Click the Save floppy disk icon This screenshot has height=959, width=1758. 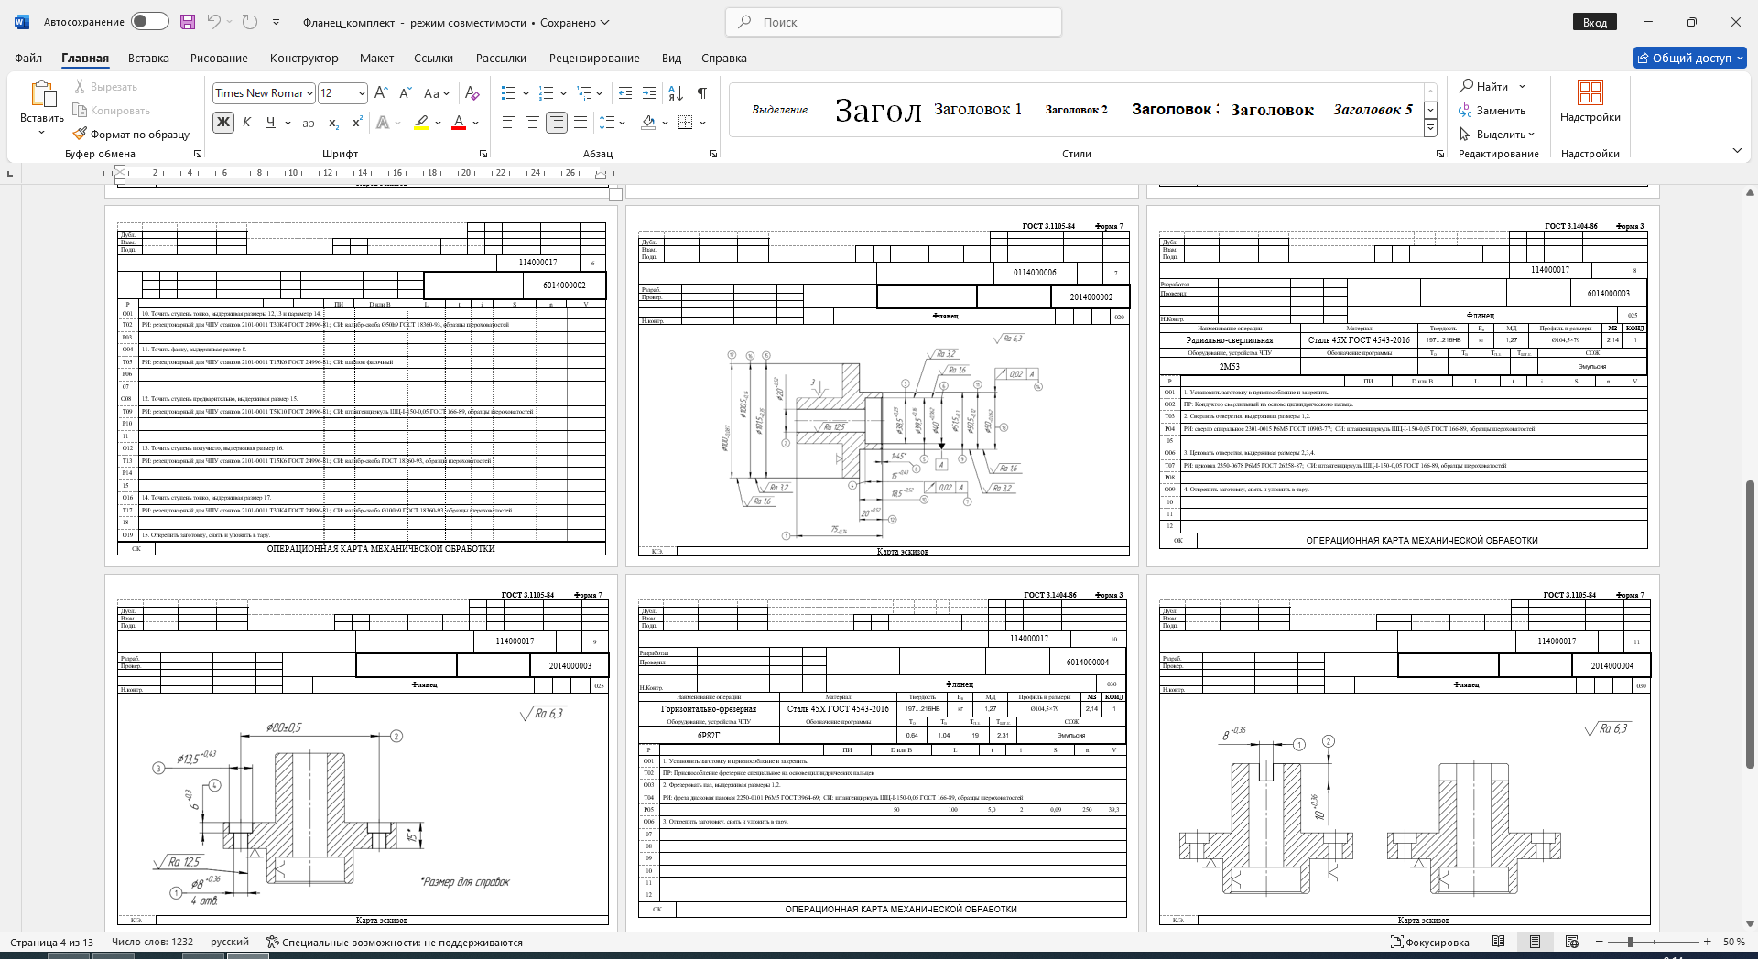coord(188,22)
